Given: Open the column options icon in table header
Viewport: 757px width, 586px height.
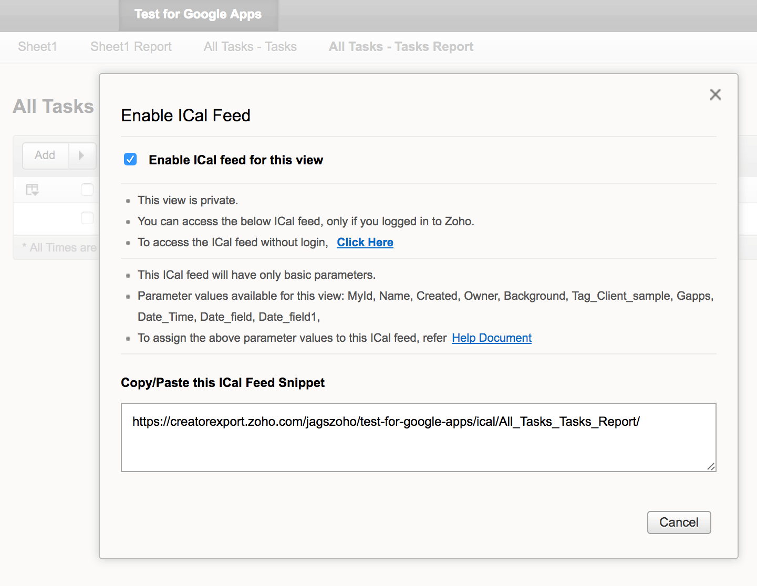Looking at the screenshot, I should 33,190.
